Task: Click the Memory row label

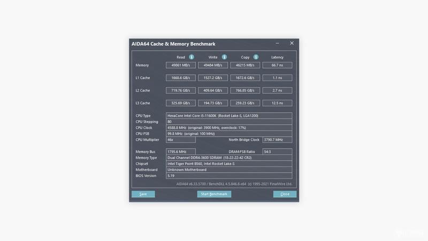Action: point(142,65)
